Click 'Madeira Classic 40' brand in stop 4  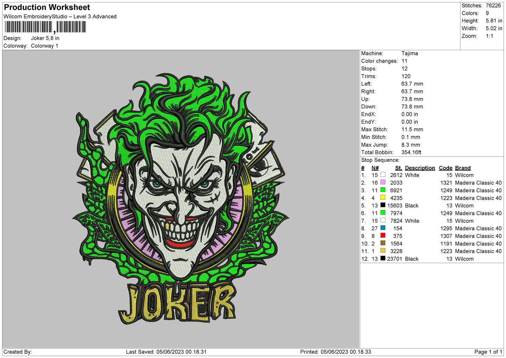479,198
